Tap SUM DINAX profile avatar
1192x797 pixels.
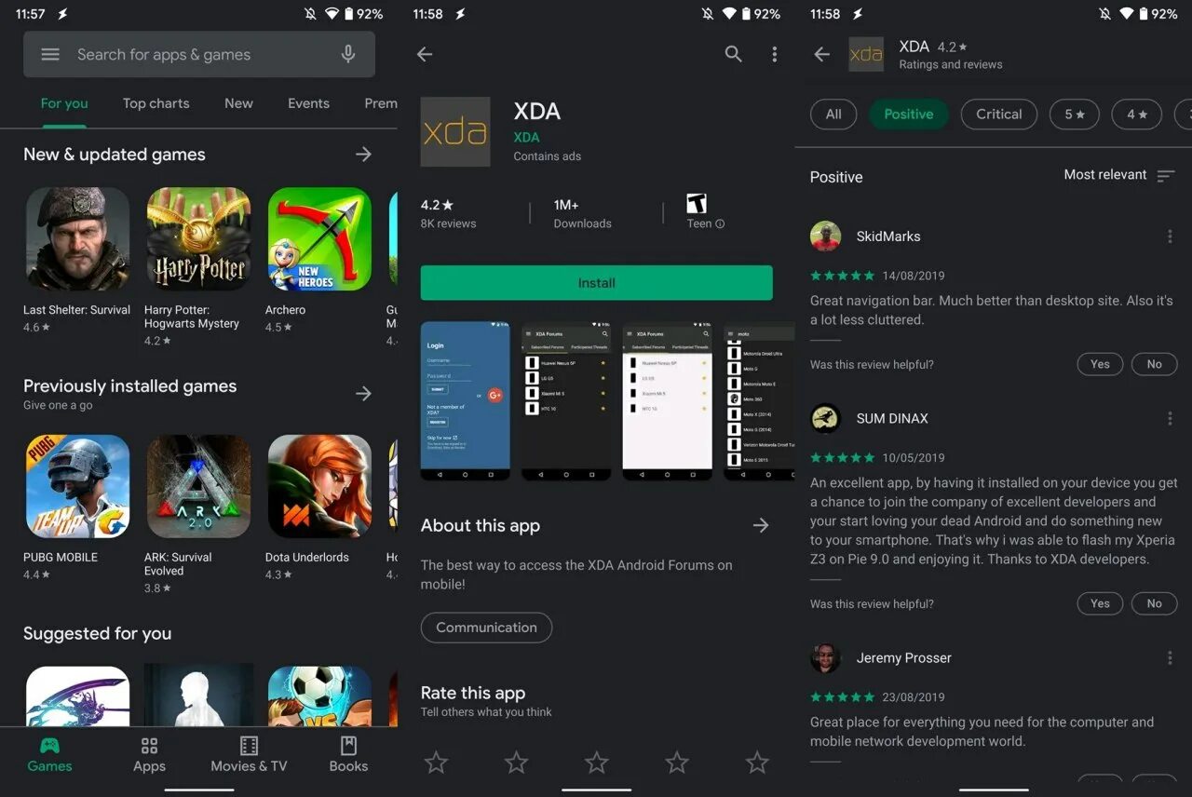click(x=826, y=419)
